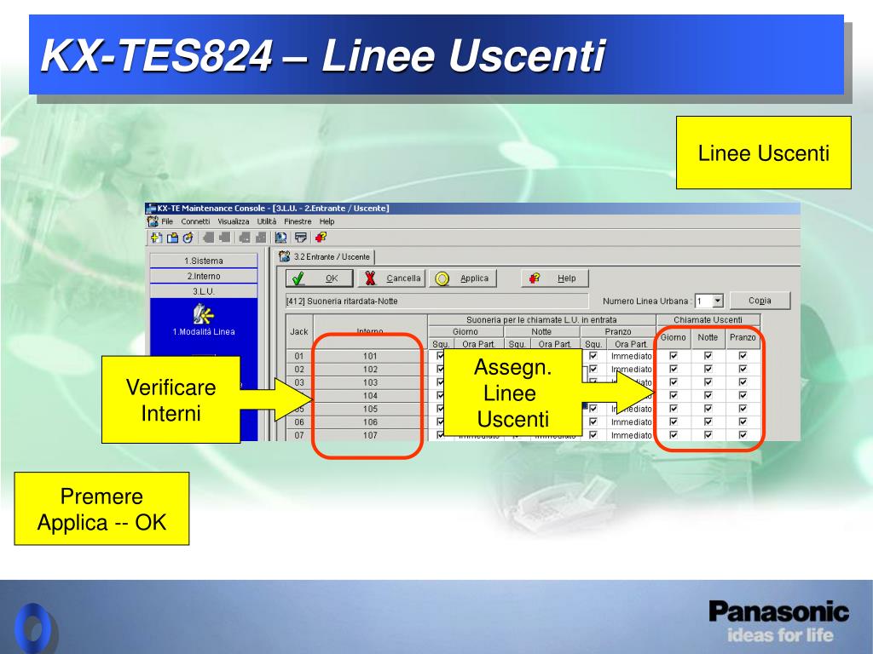Open the Numero Linea Urbana dropdown
This screenshot has height=654, width=873.
[718, 301]
